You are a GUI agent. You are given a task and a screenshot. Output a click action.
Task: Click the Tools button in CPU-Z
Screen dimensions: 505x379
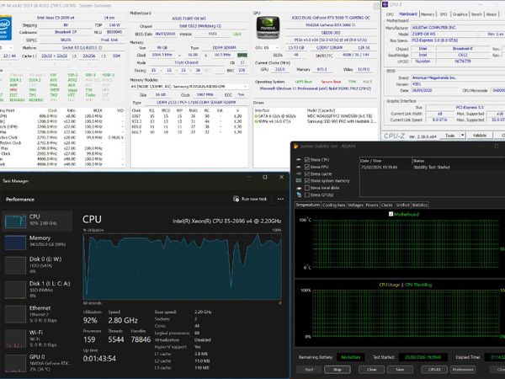tap(449, 136)
